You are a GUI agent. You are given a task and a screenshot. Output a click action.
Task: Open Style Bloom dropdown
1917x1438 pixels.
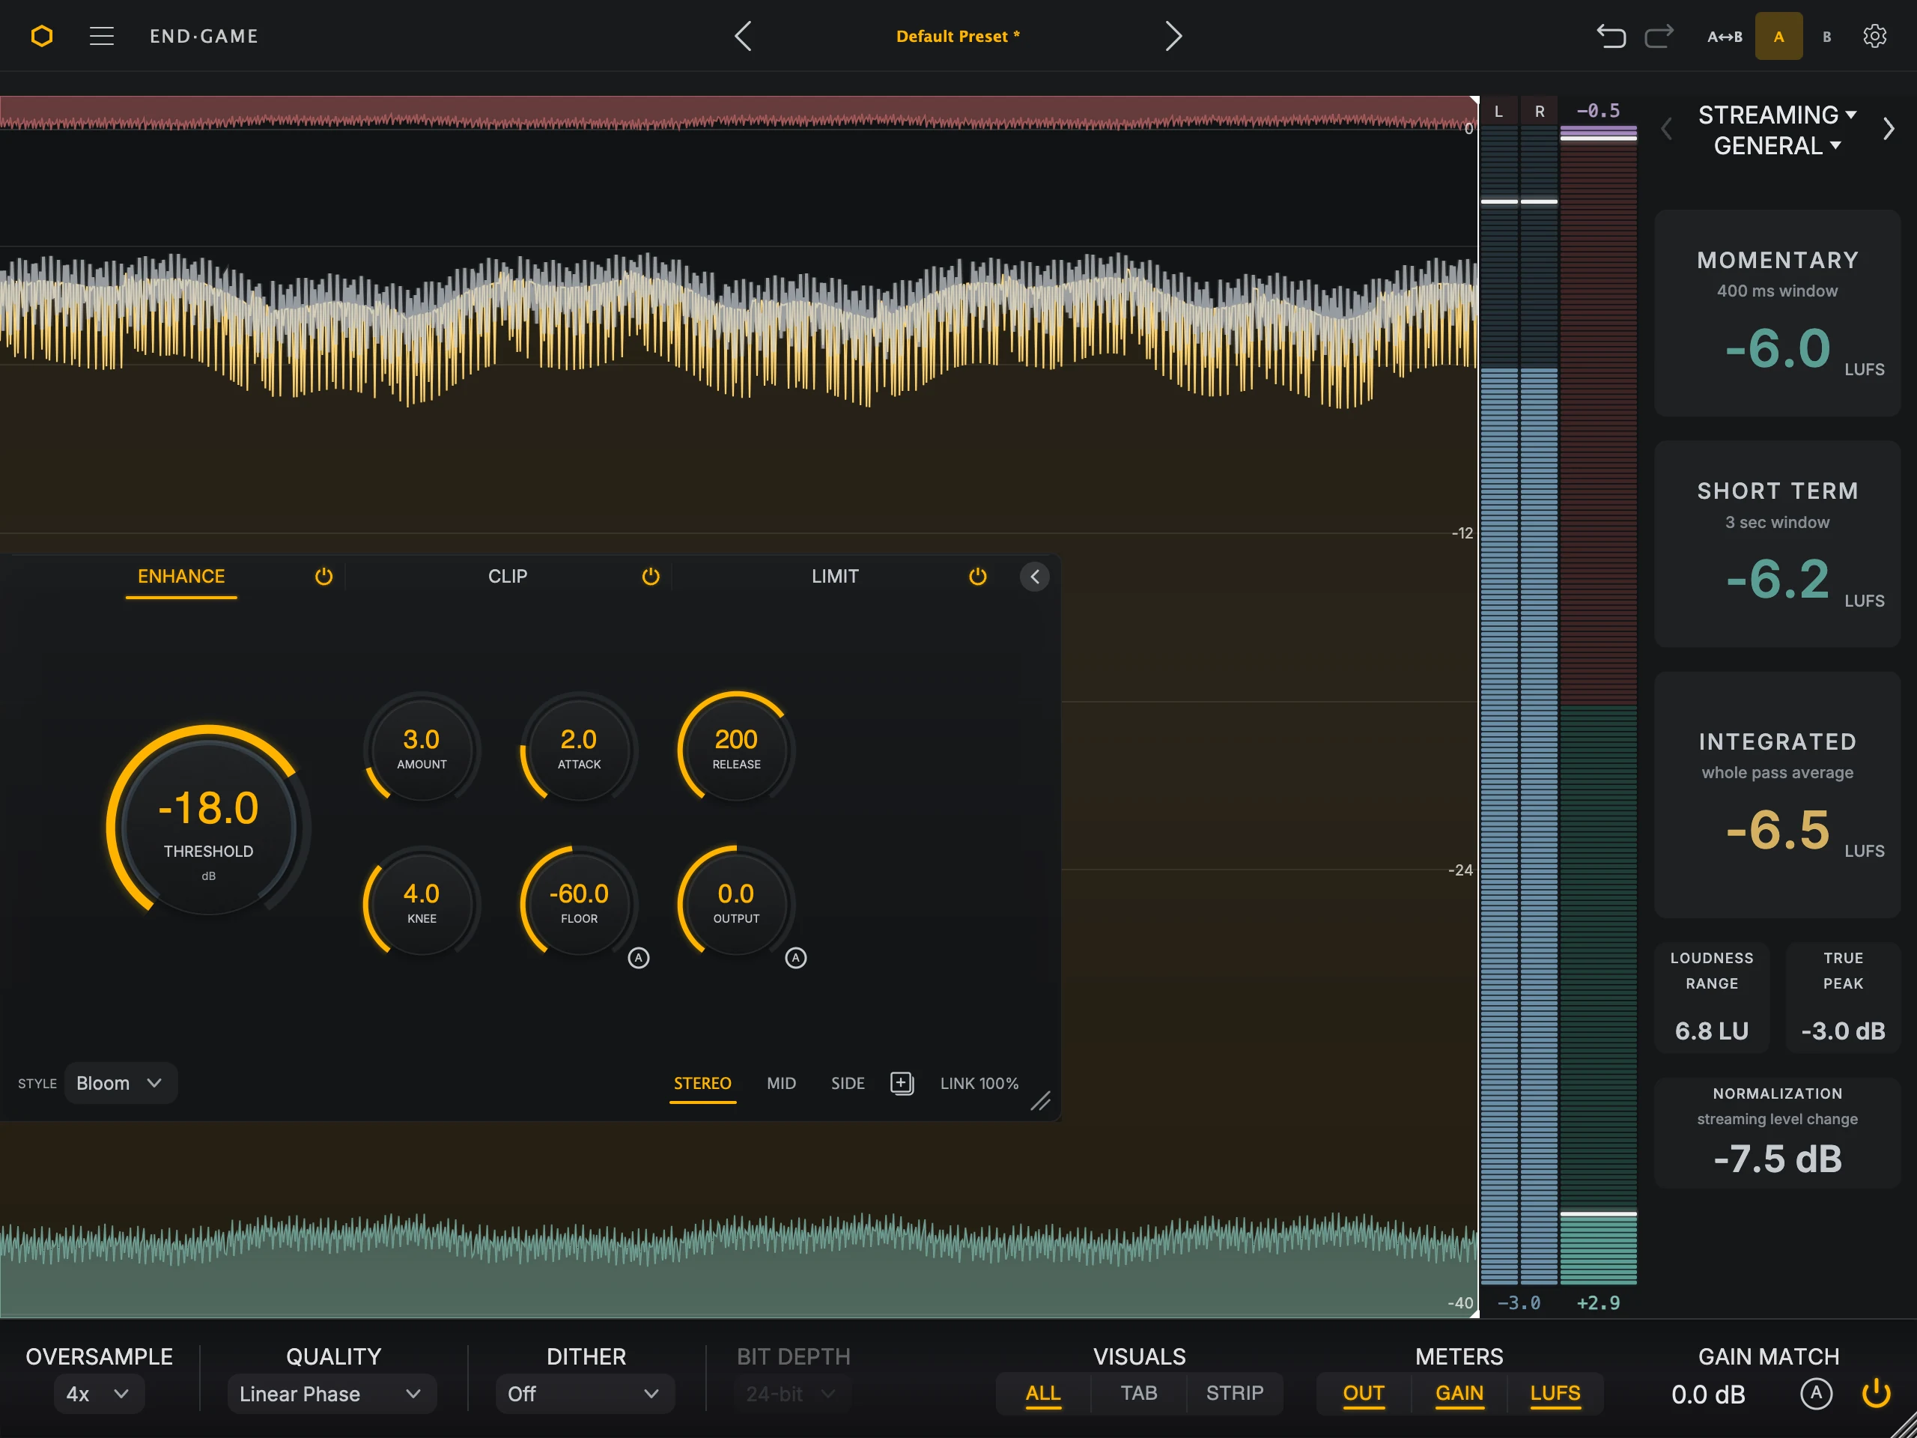tap(121, 1084)
